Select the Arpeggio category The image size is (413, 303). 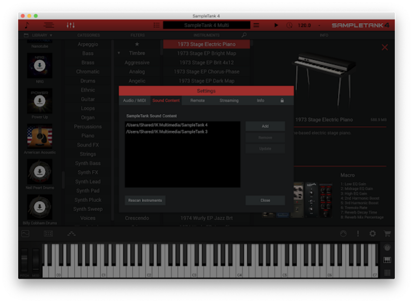(88, 44)
